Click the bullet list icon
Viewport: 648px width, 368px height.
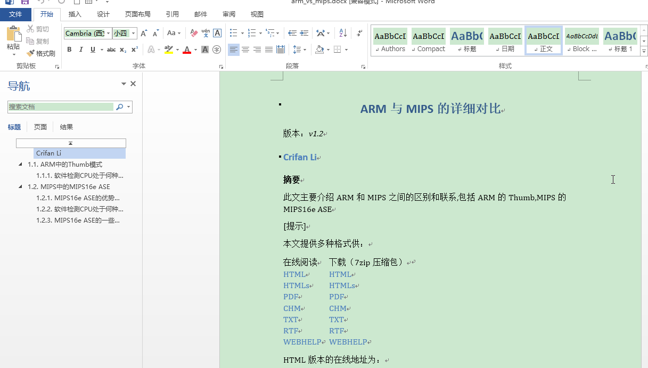click(x=234, y=33)
